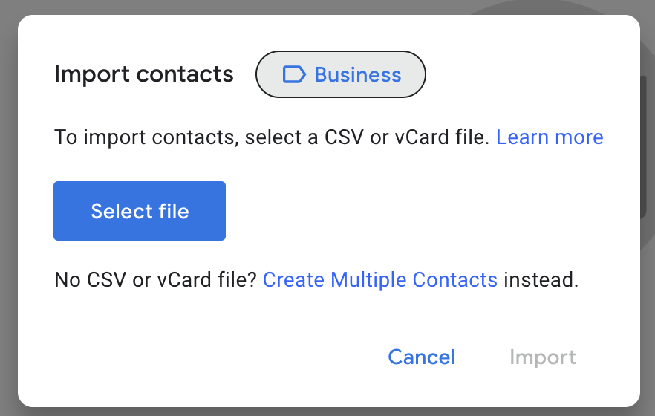Confirm with the Import action
Screen dimensions: 655x416
(543, 357)
